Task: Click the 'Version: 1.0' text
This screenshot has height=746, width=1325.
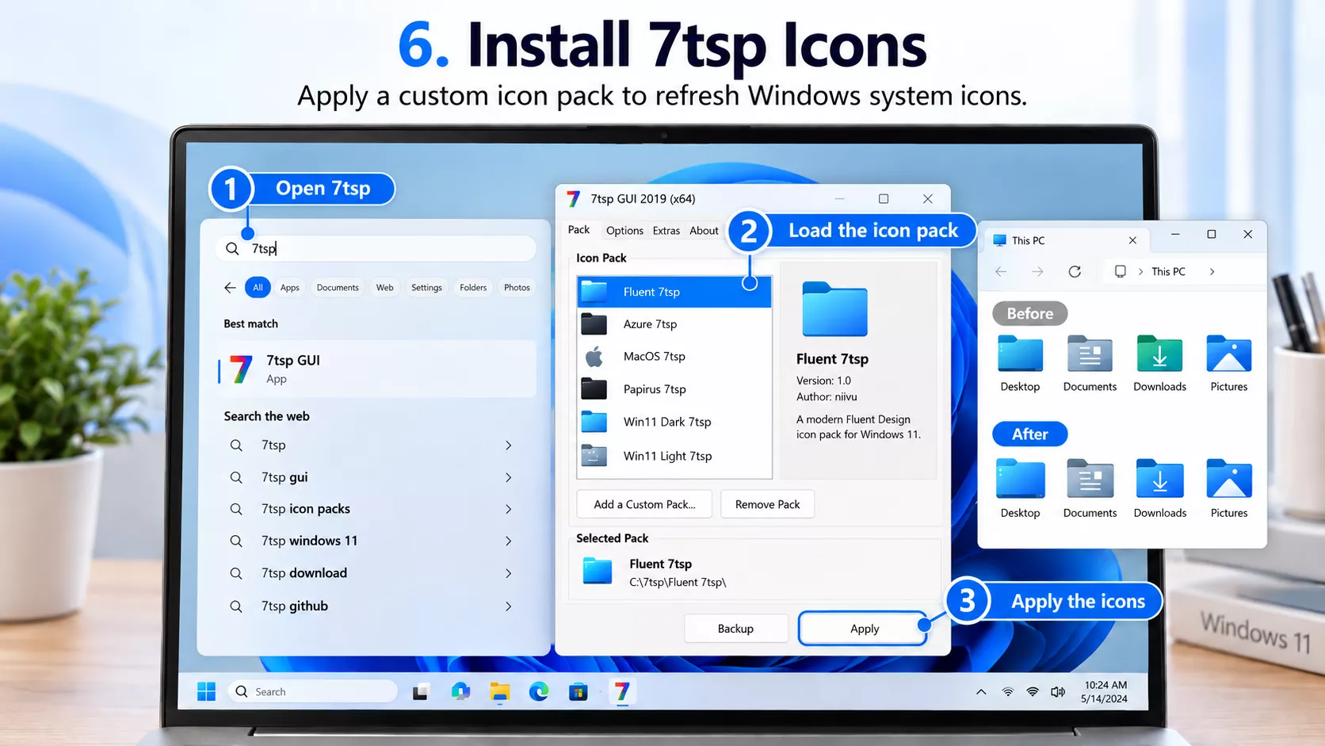Action: click(x=823, y=381)
